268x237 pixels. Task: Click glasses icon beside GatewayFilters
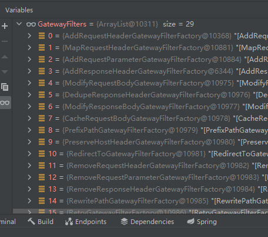(31, 24)
